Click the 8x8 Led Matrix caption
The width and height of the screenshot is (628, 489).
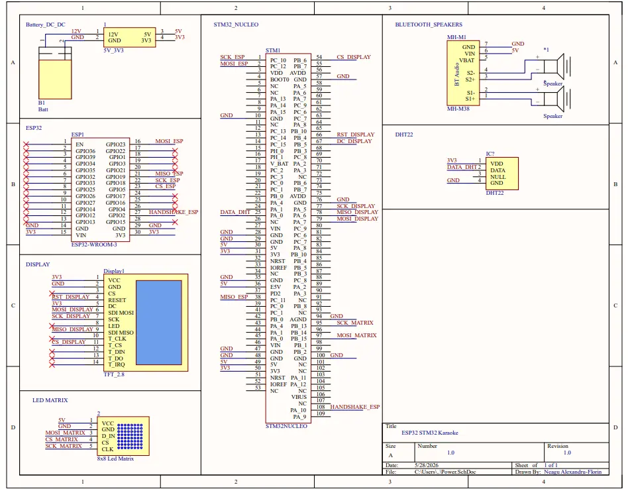[115, 459]
